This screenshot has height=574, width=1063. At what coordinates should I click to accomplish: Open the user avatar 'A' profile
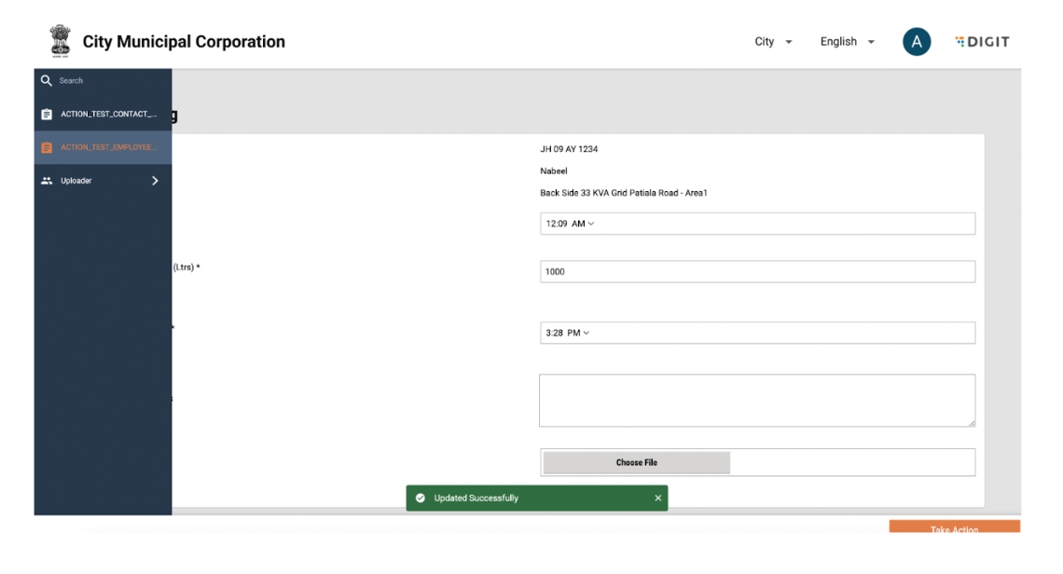[916, 42]
